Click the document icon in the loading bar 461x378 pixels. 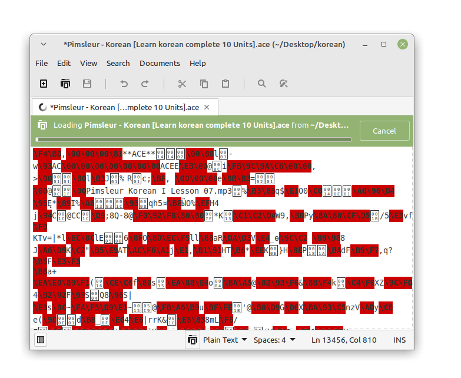coord(42,125)
